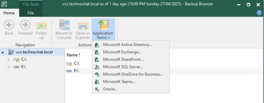Choose Microsoft Active Directory from menu
The height and width of the screenshot is (103, 264).
point(128,45)
